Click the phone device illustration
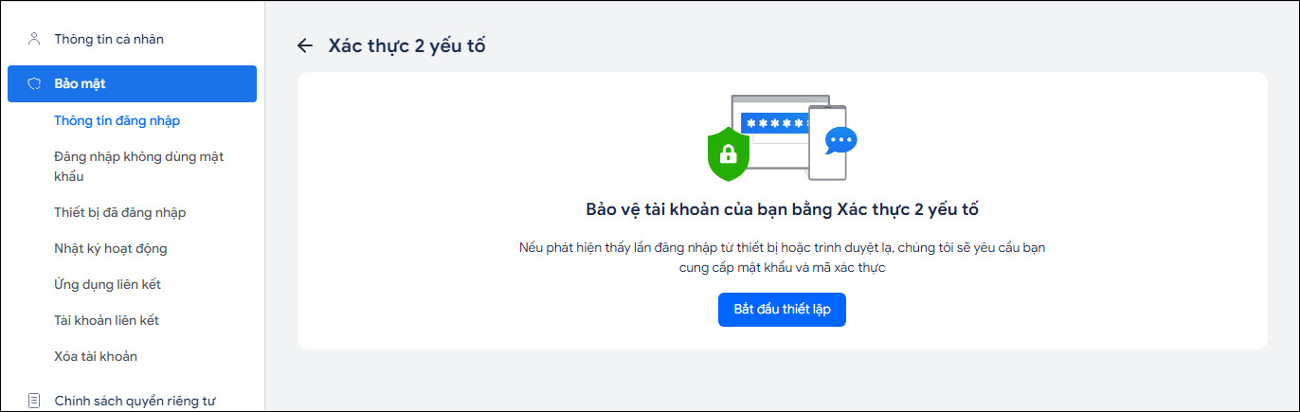The width and height of the screenshot is (1300, 412). click(x=827, y=142)
